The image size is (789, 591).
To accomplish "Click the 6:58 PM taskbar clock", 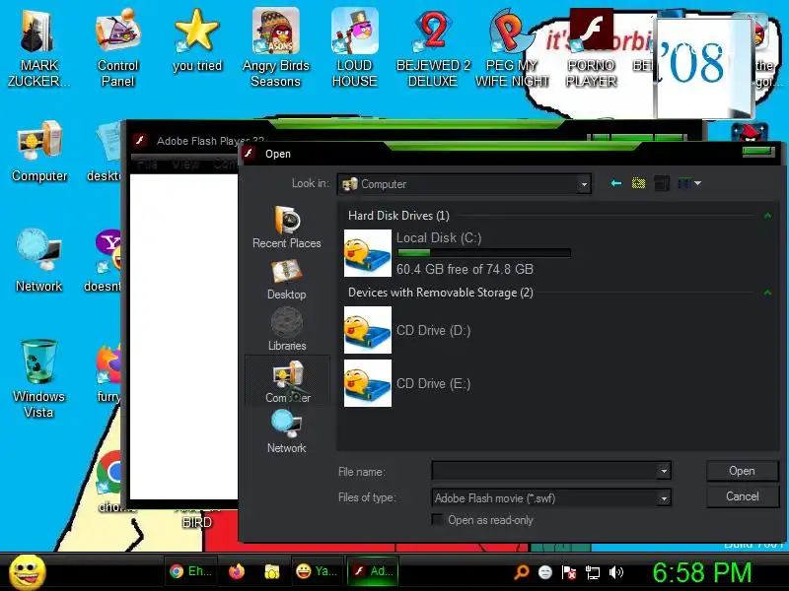I will click(702, 572).
